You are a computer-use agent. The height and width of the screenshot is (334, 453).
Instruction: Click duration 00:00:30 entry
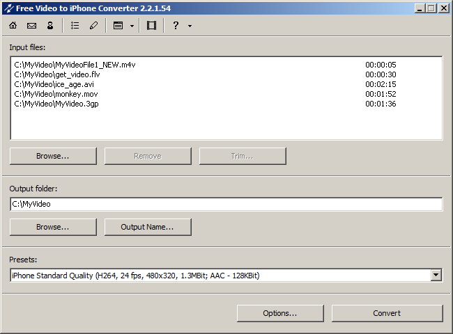(381, 74)
